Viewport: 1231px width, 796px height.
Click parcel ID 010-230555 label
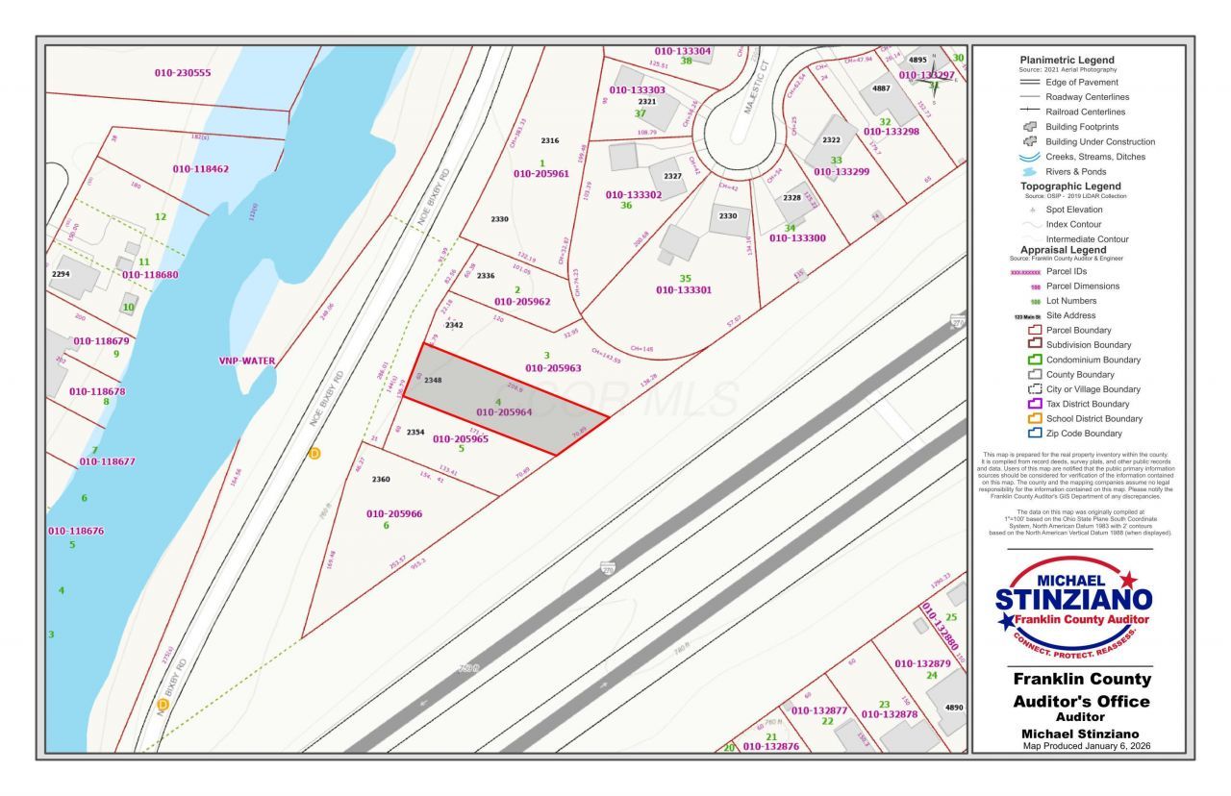point(183,73)
